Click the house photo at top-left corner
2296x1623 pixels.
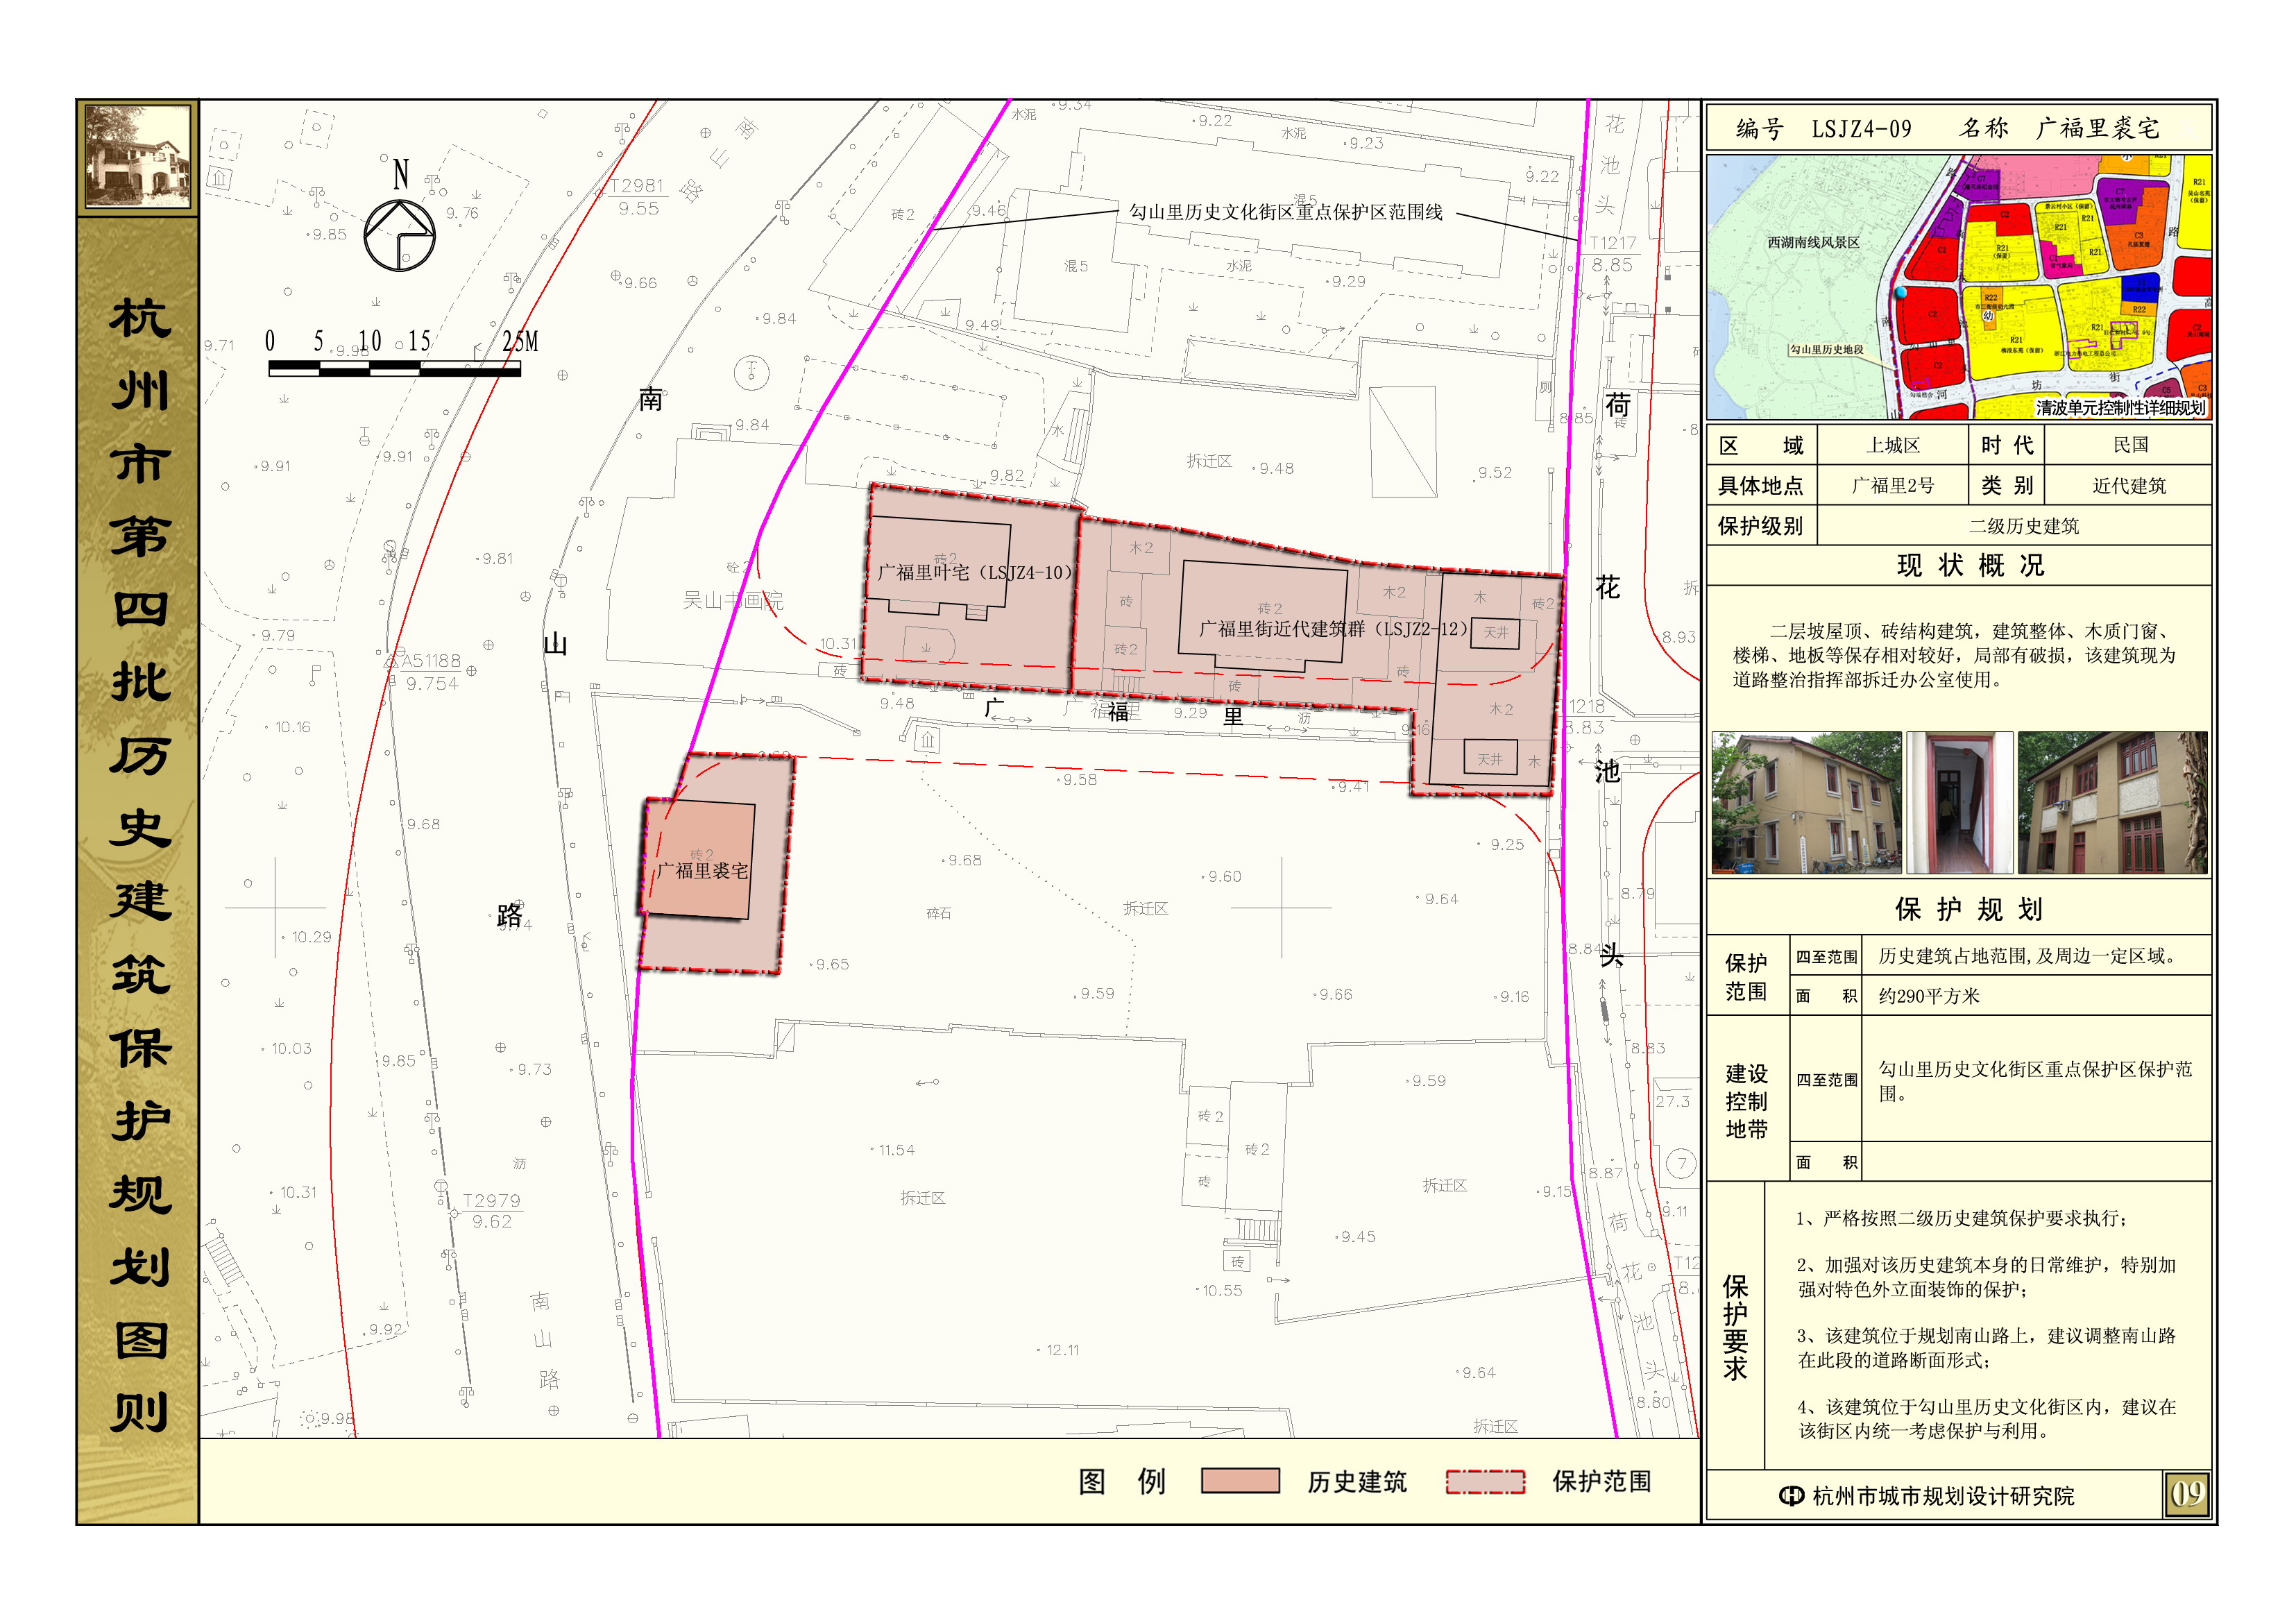pos(137,157)
